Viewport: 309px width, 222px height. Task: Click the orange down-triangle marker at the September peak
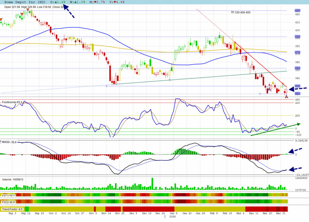28,10
